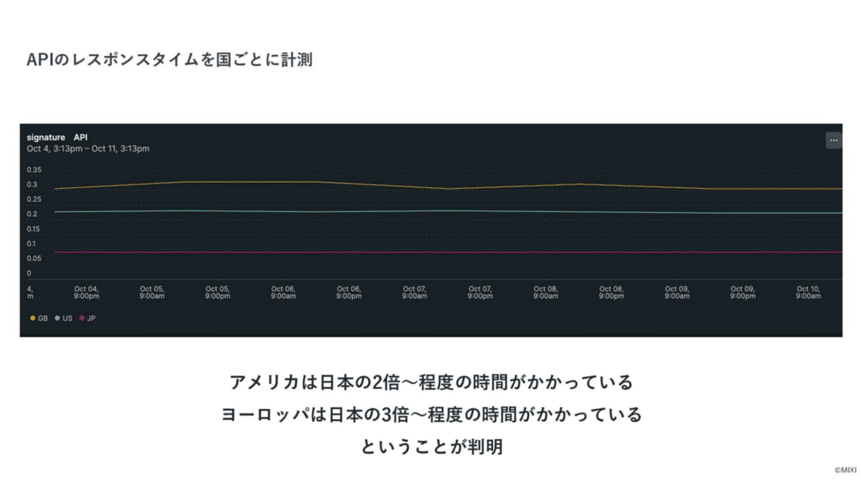The width and height of the screenshot is (861, 485).
Task: Select the teal US response time line
Action: [x=448, y=211]
